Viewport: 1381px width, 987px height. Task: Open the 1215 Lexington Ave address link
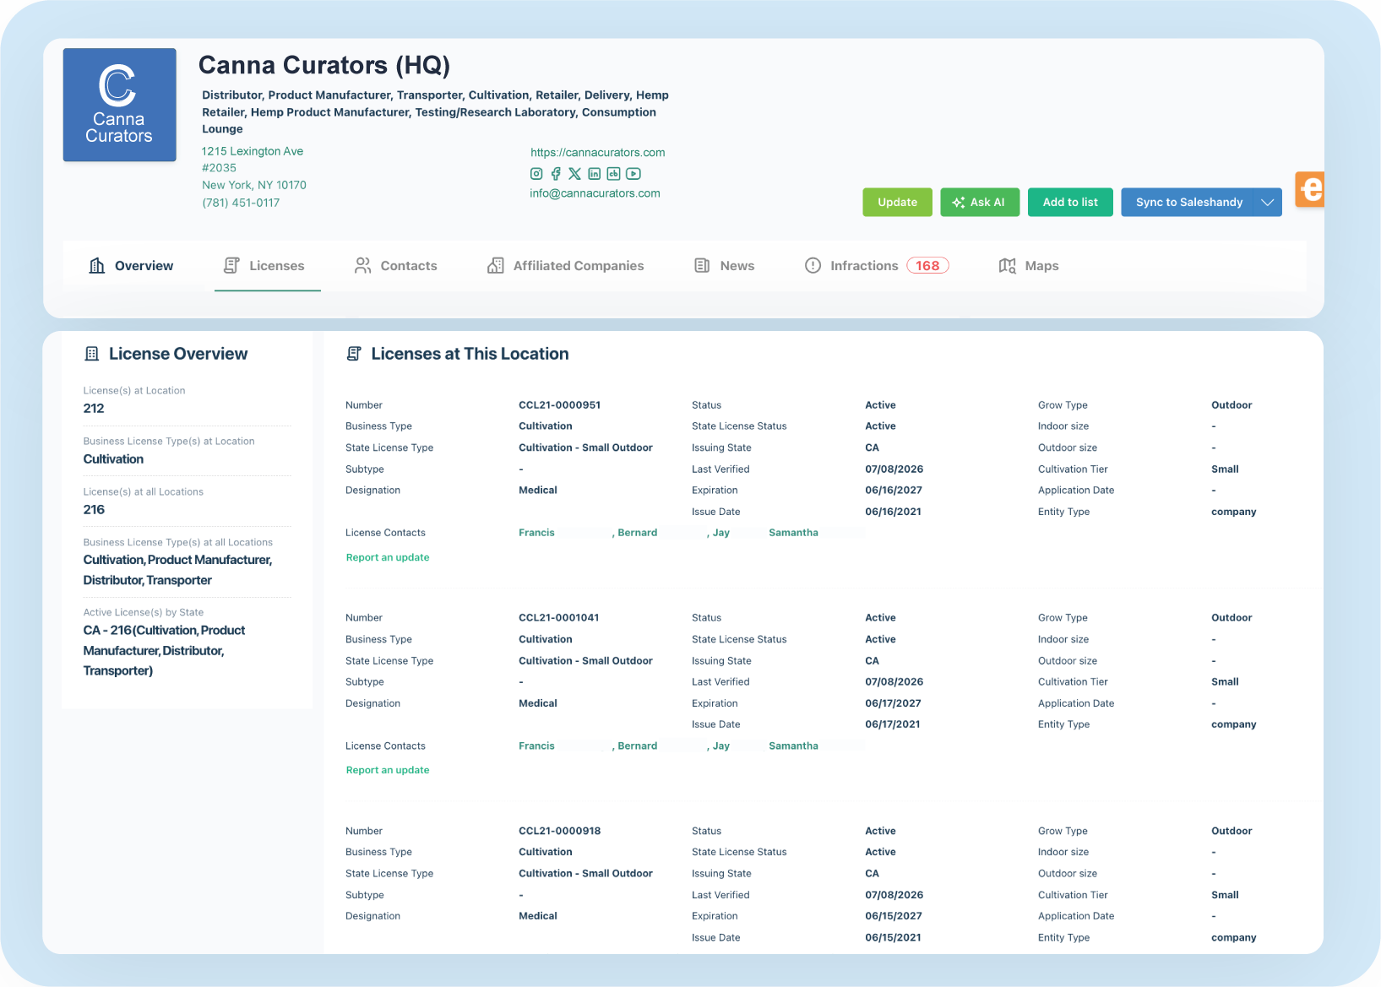point(253,151)
